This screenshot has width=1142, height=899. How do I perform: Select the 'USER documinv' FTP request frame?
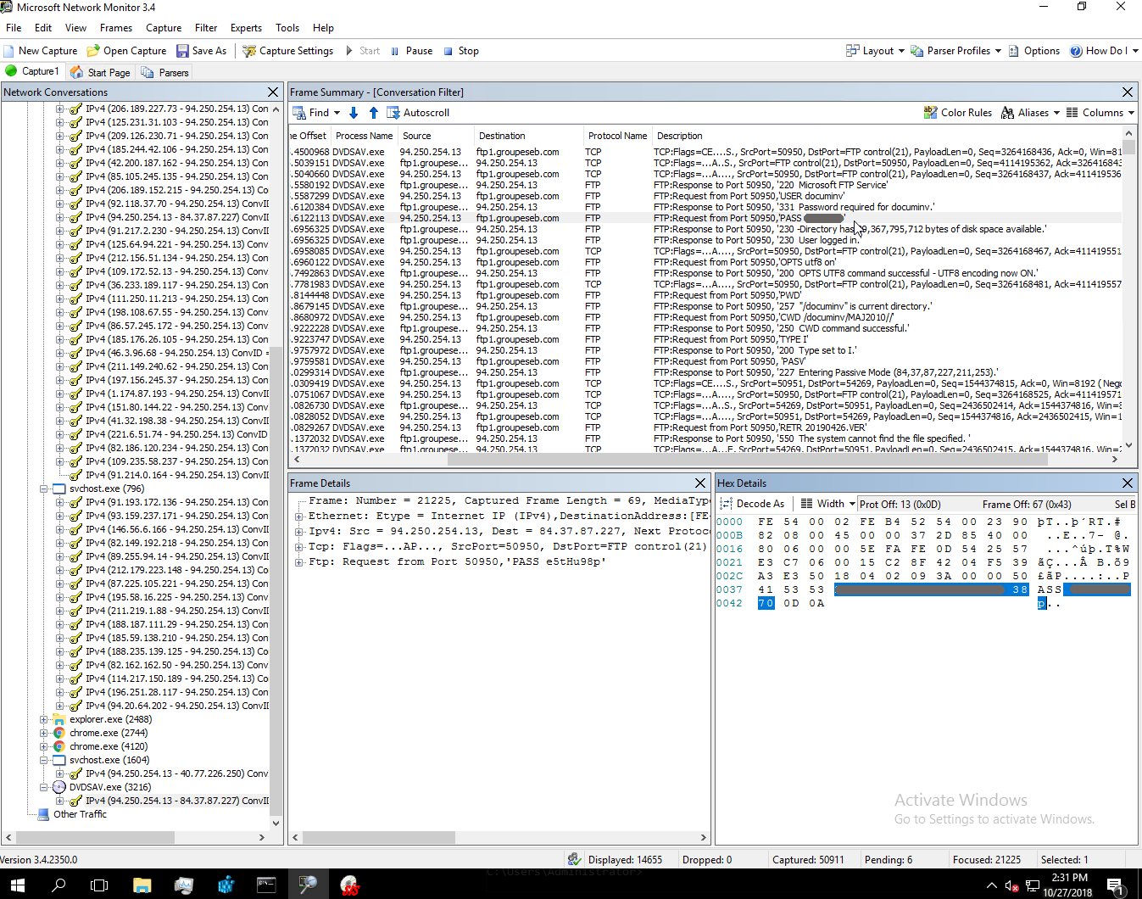pos(705,196)
